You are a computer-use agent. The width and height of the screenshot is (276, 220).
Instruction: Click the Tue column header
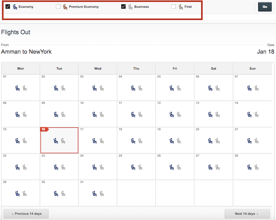[x=59, y=68]
